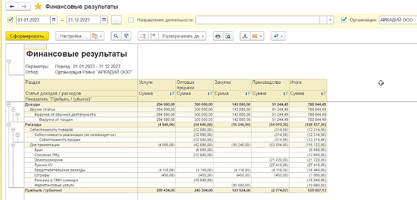
Task: Collapse the Расходы group row
Action: point(9,124)
